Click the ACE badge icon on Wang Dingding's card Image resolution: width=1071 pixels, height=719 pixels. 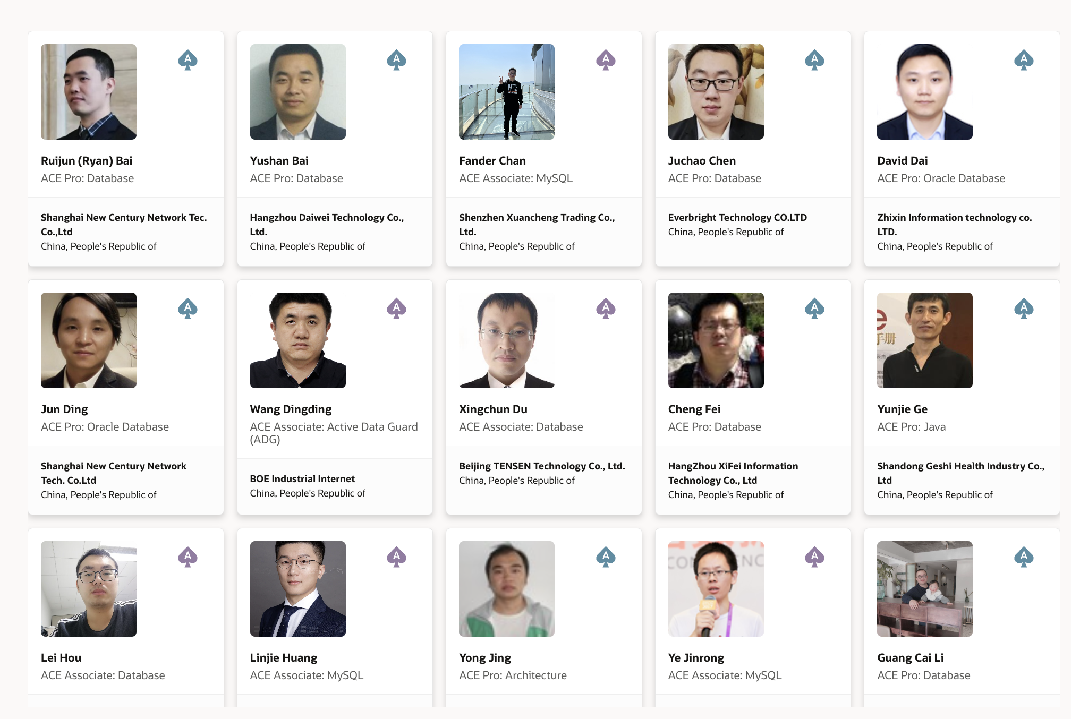pyautogui.click(x=396, y=309)
